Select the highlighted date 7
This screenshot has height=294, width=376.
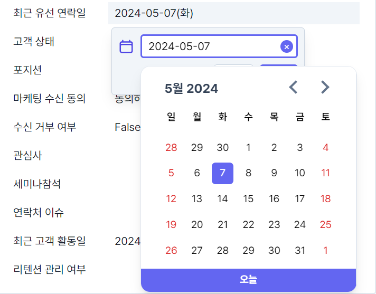tap(222, 173)
